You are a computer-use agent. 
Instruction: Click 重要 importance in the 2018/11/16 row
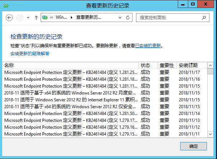(164, 79)
